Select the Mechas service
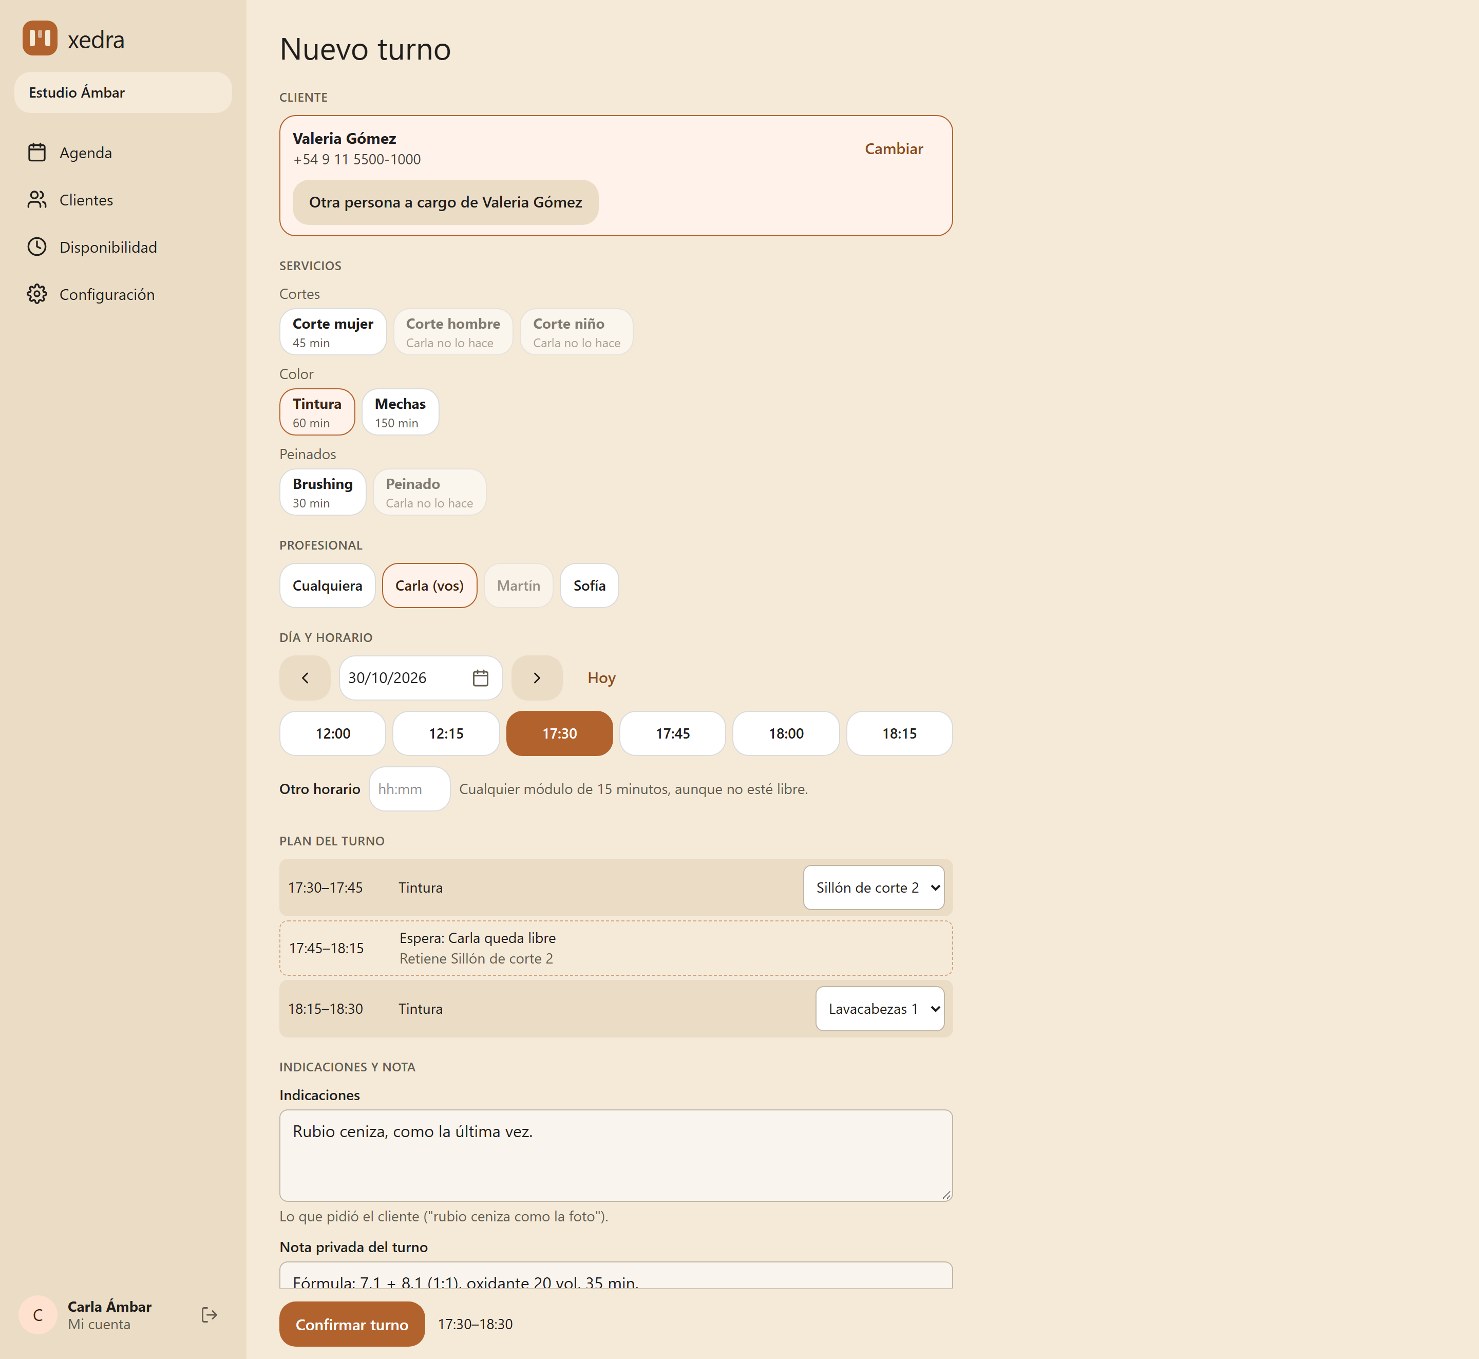The height and width of the screenshot is (1359, 1479). pos(400,412)
